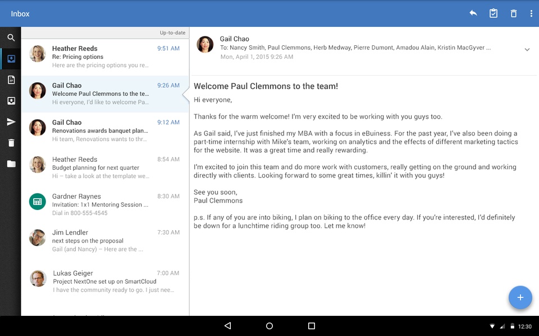Open the three-dot overflow menu
This screenshot has width=539, height=336.
pos(532,13)
